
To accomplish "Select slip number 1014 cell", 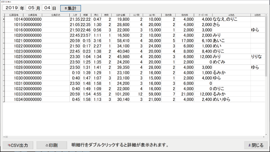I will pos(14,19).
